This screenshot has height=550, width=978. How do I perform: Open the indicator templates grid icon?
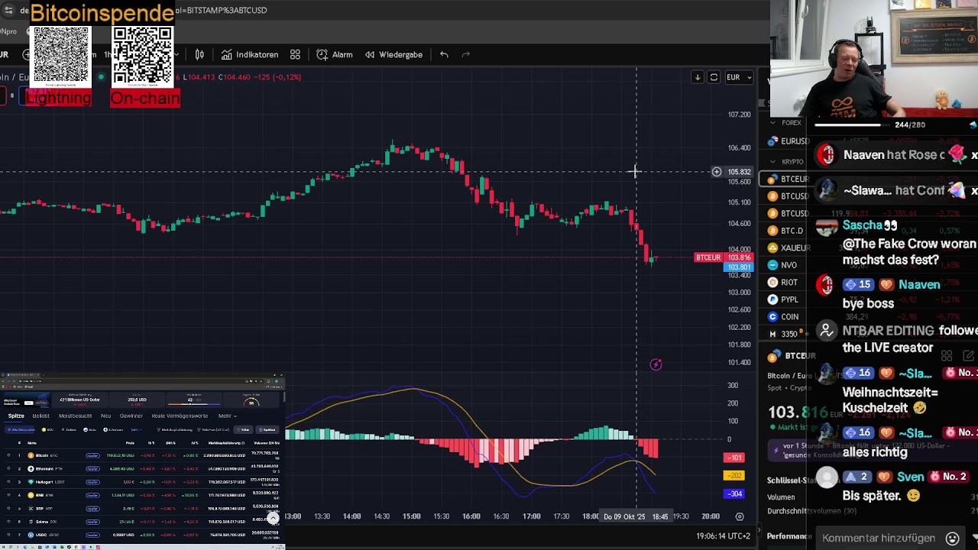(295, 54)
